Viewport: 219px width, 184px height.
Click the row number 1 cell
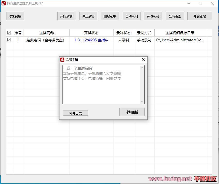(x=18, y=40)
